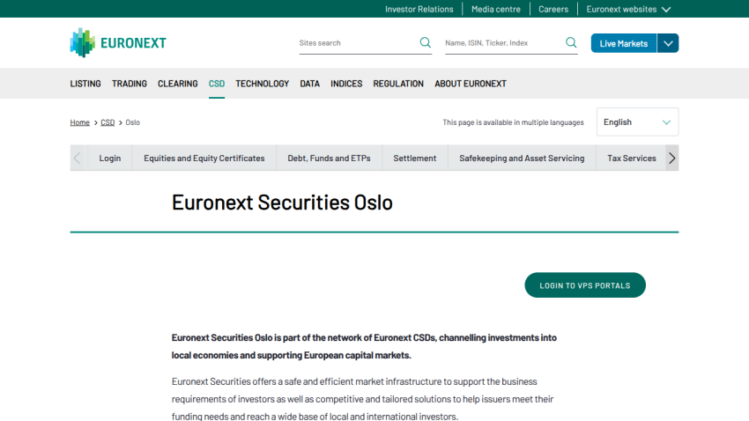Open the Technology menu
Image resolution: width=749 pixels, height=421 pixels.
[x=263, y=84]
